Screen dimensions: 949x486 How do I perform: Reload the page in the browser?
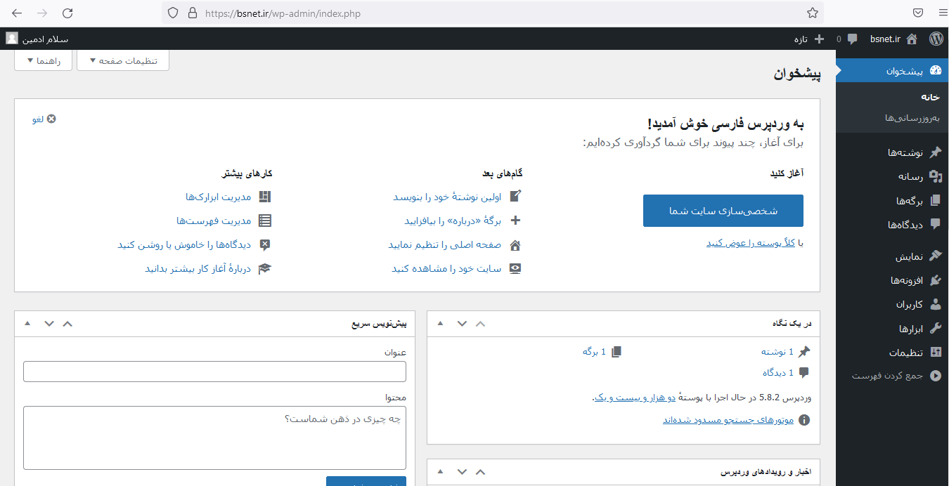67,13
